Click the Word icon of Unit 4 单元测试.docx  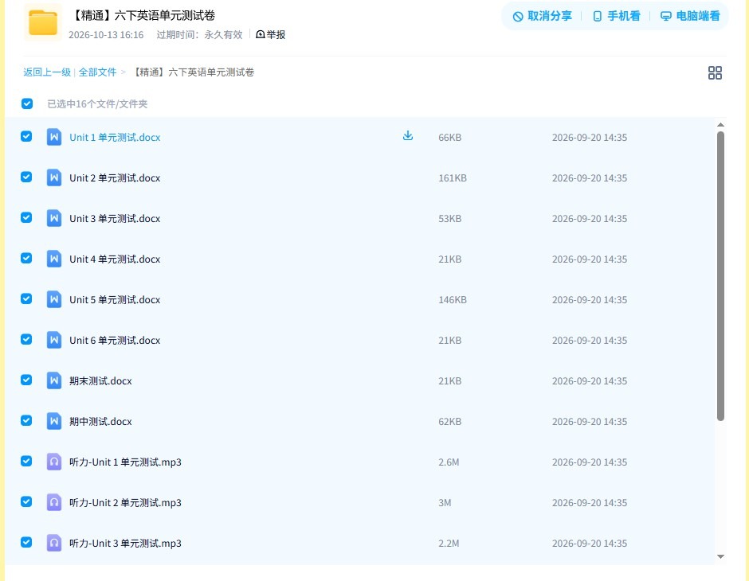[x=54, y=259]
